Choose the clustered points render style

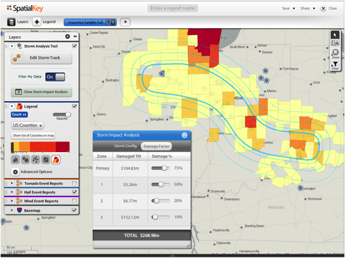click(x=36, y=160)
